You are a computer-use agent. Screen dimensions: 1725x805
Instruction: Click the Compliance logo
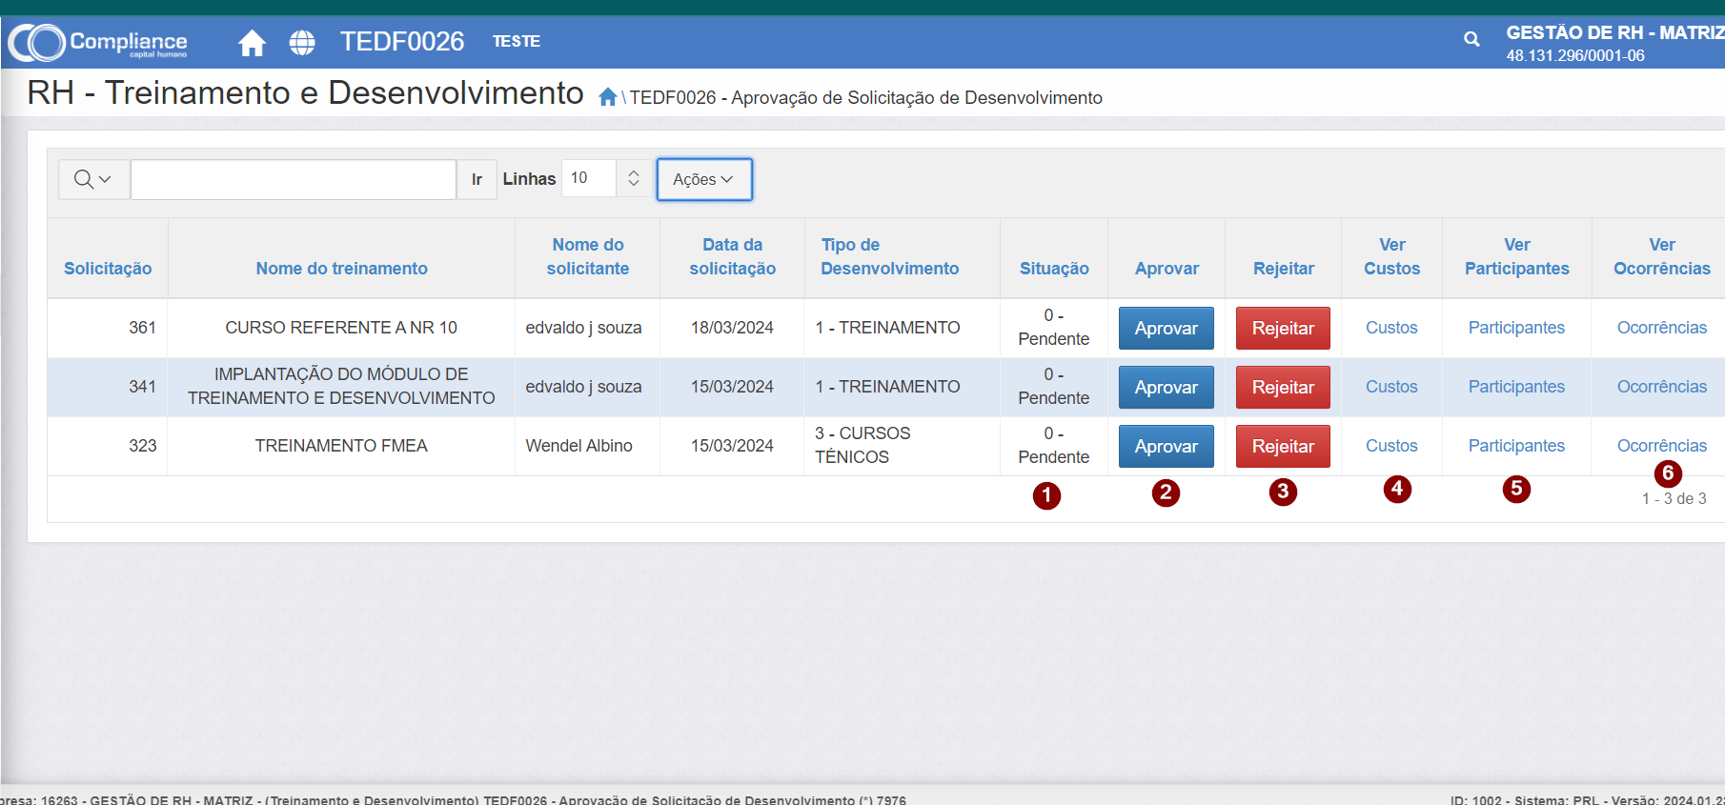[x=98, y=42]
